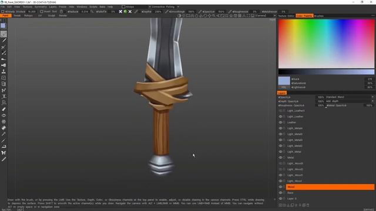Open the Textures menu

click(28, 7)
